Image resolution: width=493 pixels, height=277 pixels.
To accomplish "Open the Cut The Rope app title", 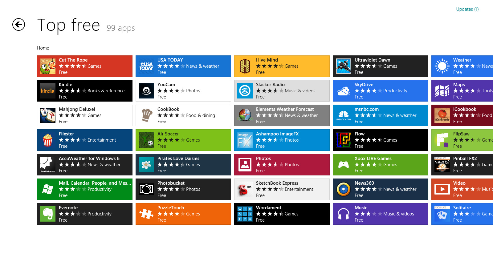I will click(x=73, y=60).
